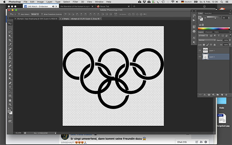The height and width of the screenshot is (145, 232).
Task: Toggle Quick Mask mode in the toolbox
Action: pyautogui.click(x=10, y=117)
